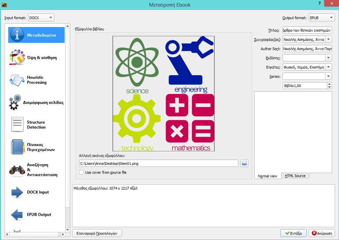Screen dimensions: 339x240
Task: Click the Διαμόρφωση σελίδας label
Action: click(x=43, y=103)
